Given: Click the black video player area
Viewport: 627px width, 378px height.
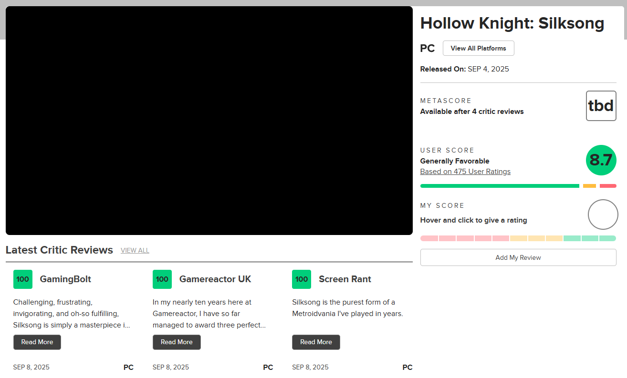Looking at the screenshot, I should point(209,121).
